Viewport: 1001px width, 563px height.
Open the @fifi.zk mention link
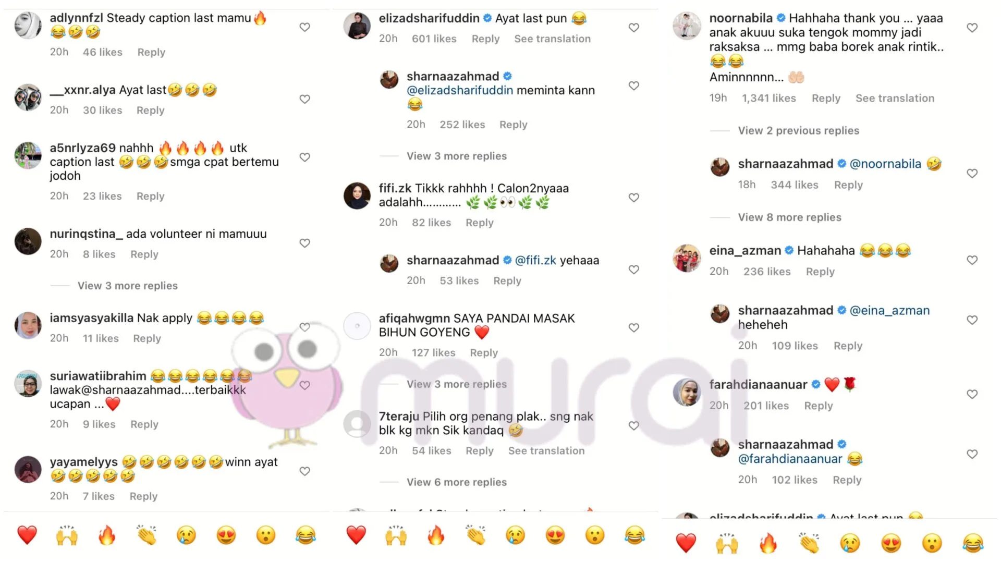535,260
